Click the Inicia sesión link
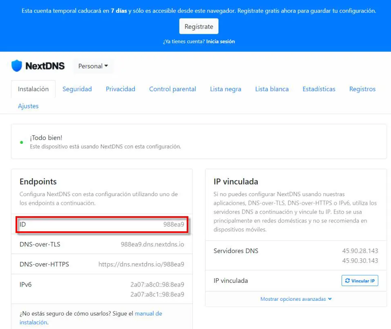This screenshot has width=391, height=329. click(221, 41)
